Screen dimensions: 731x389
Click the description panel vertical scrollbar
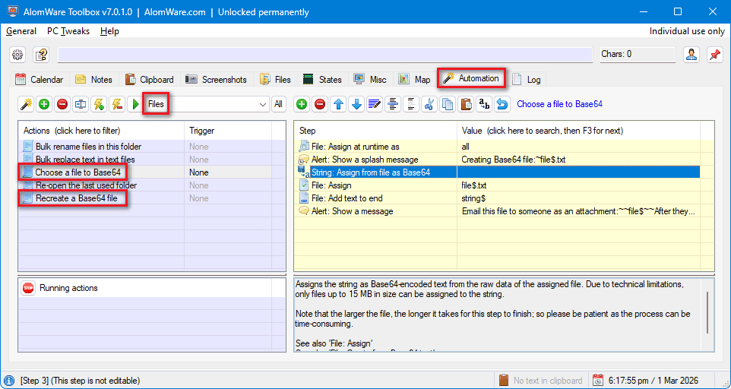(x=708, y=312)
